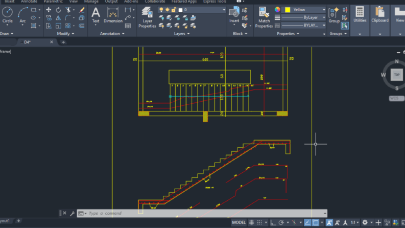
Task: Open Layer Properties manager
Action: tap(147, 17)
